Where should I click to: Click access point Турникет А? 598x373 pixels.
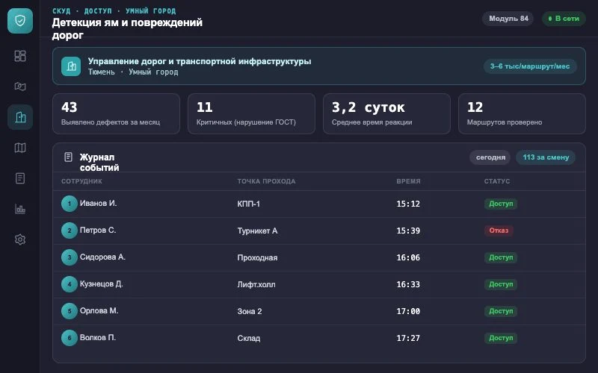tap(257, 231)
